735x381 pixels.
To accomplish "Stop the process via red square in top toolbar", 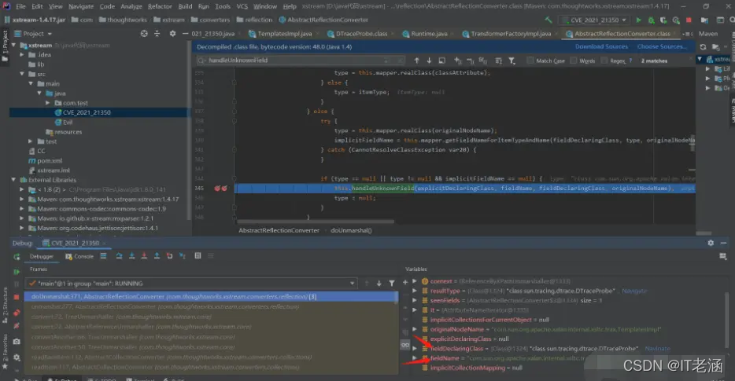I will point(689,20).
